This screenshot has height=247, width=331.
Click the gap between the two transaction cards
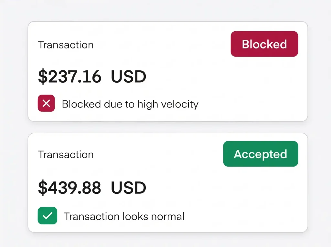[168, 127]
